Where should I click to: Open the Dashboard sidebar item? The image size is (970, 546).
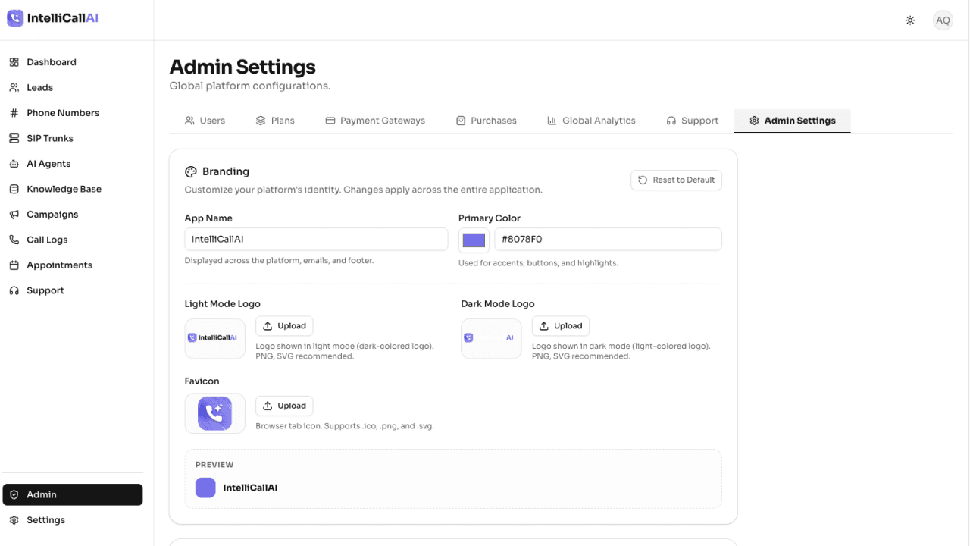pos(73,62)
